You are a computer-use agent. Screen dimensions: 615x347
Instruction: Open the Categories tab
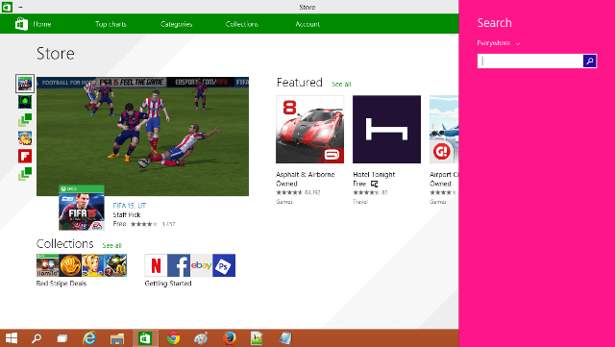[177, 24]
